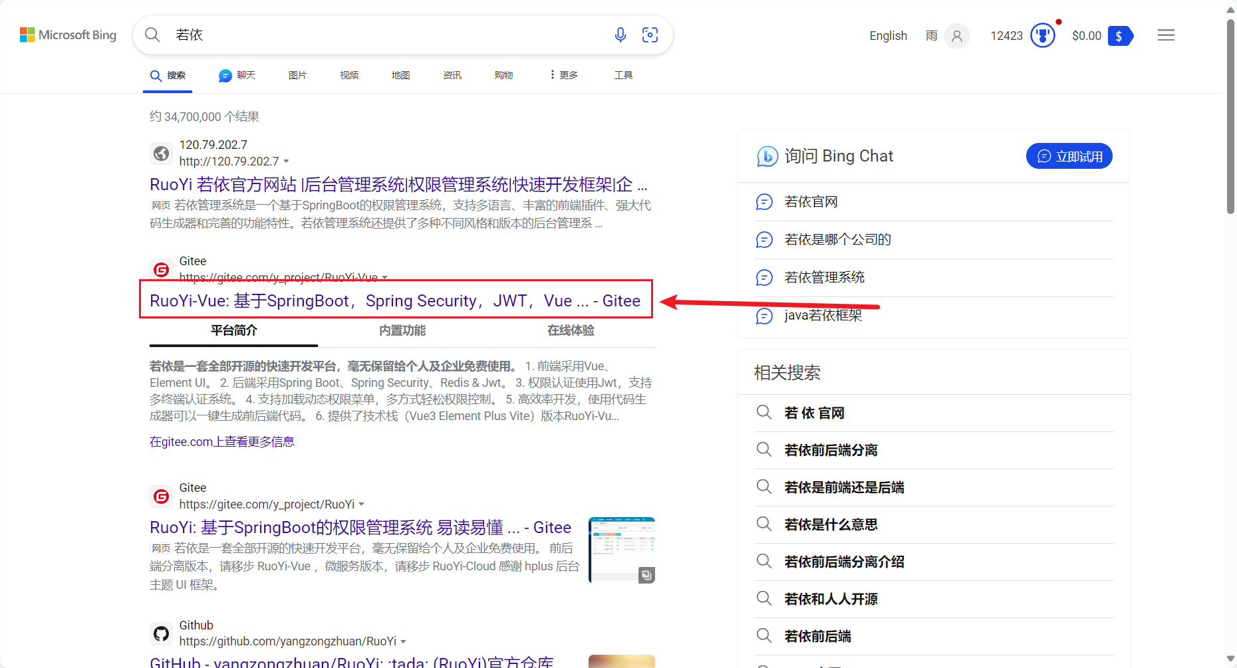Click the $0.00 cashback balance
Image resolution: width=1237 pixels, height=668 pixels.
[1087, 36]
